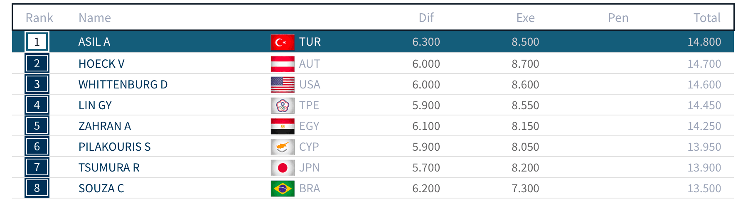This screenshot has height=206, width=748.
Task: Sort by the Total column header
Action: [x=706, y=18]
